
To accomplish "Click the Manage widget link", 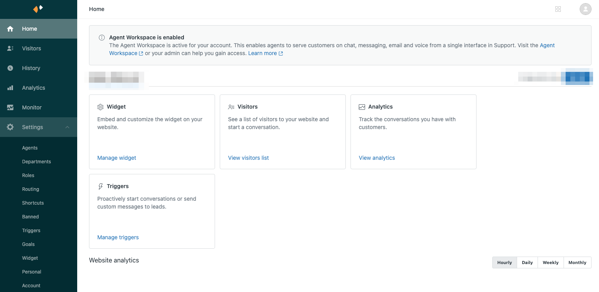I will point(117,158).
